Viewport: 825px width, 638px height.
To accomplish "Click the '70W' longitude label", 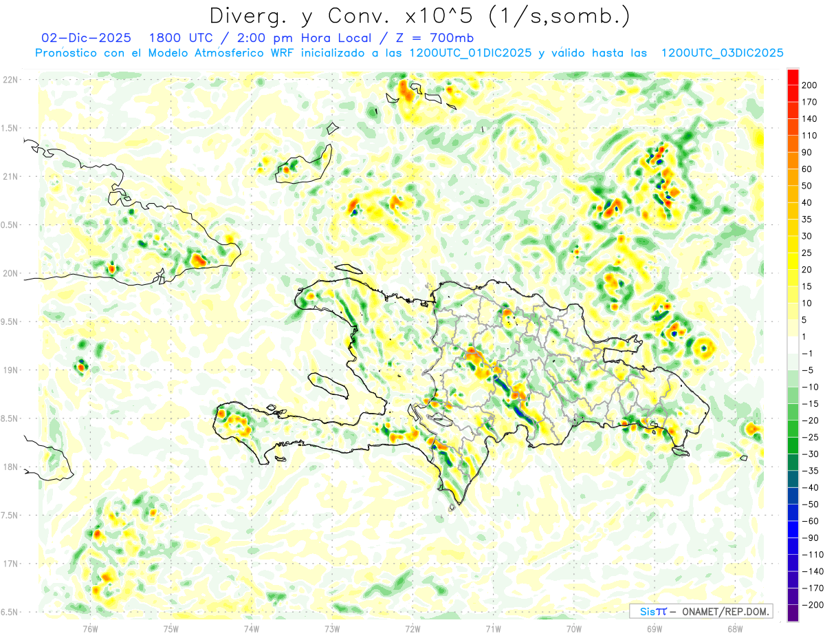I will point(573,628).
